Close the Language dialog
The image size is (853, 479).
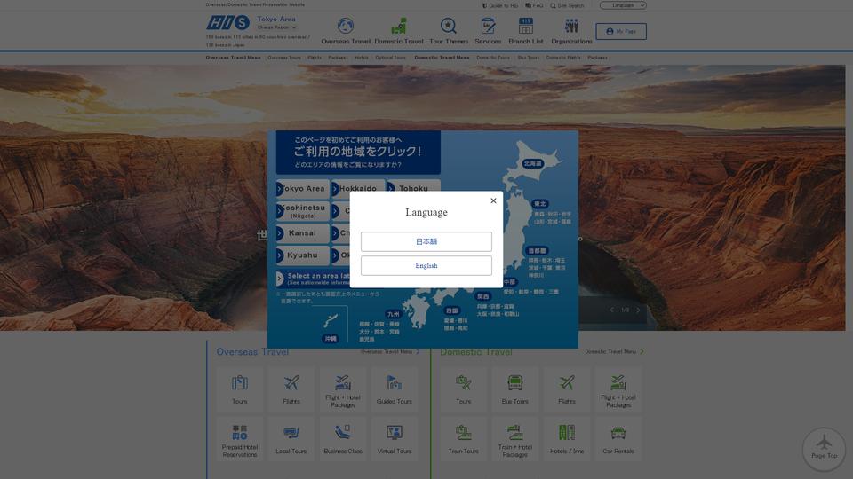pyautogui.click(x=493, y=200)
